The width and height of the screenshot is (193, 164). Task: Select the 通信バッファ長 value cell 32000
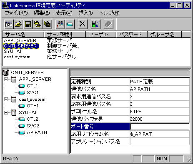[160, 119]
